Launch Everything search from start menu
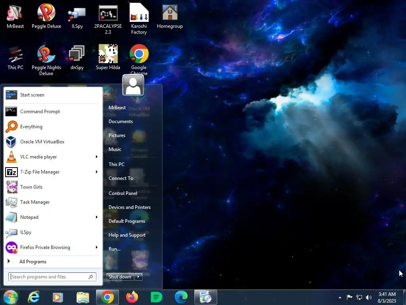 tap(53, 127)
